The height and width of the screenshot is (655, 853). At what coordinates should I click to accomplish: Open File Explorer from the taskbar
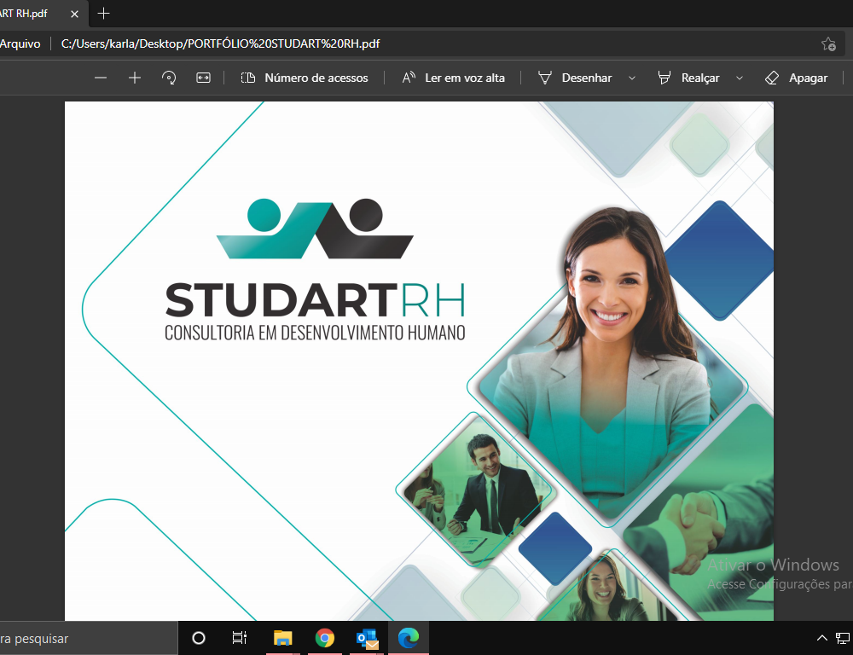(x=282, y=638)
